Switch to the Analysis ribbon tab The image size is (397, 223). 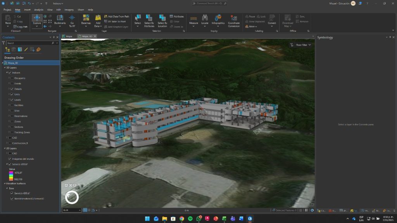click(x=38, y=9)
